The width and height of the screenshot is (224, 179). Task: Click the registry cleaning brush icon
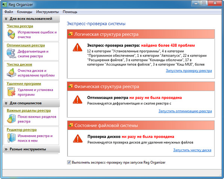11,34
